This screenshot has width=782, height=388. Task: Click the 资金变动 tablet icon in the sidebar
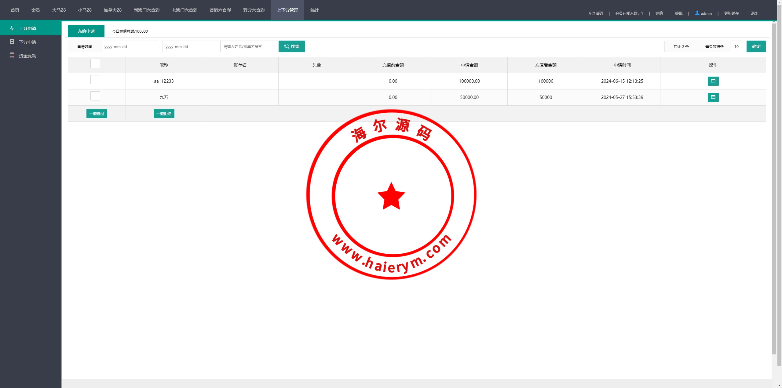(x=12, y=56)
